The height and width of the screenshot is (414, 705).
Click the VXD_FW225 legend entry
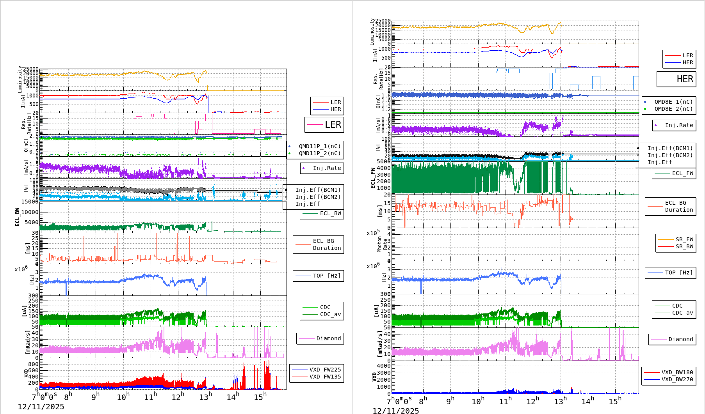(x=325, y=370)
